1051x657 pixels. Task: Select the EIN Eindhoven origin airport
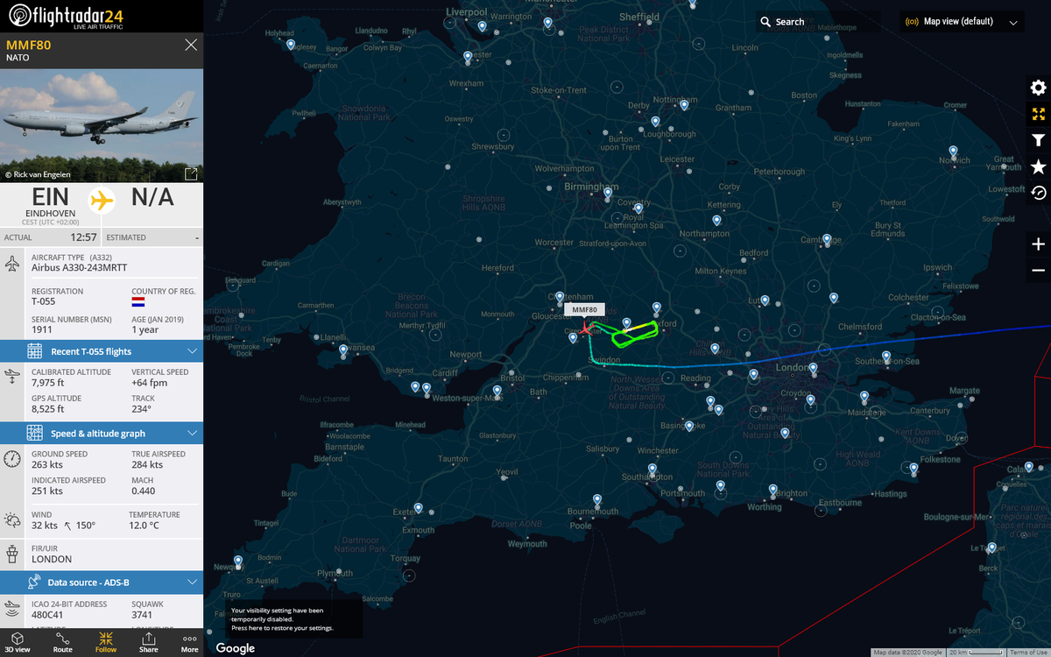[x=51, y=201]
